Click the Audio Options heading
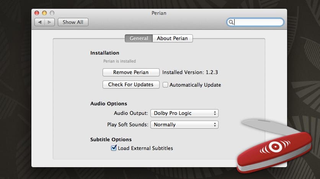Viewport: 320px width, 179px height. click(109, 103)
